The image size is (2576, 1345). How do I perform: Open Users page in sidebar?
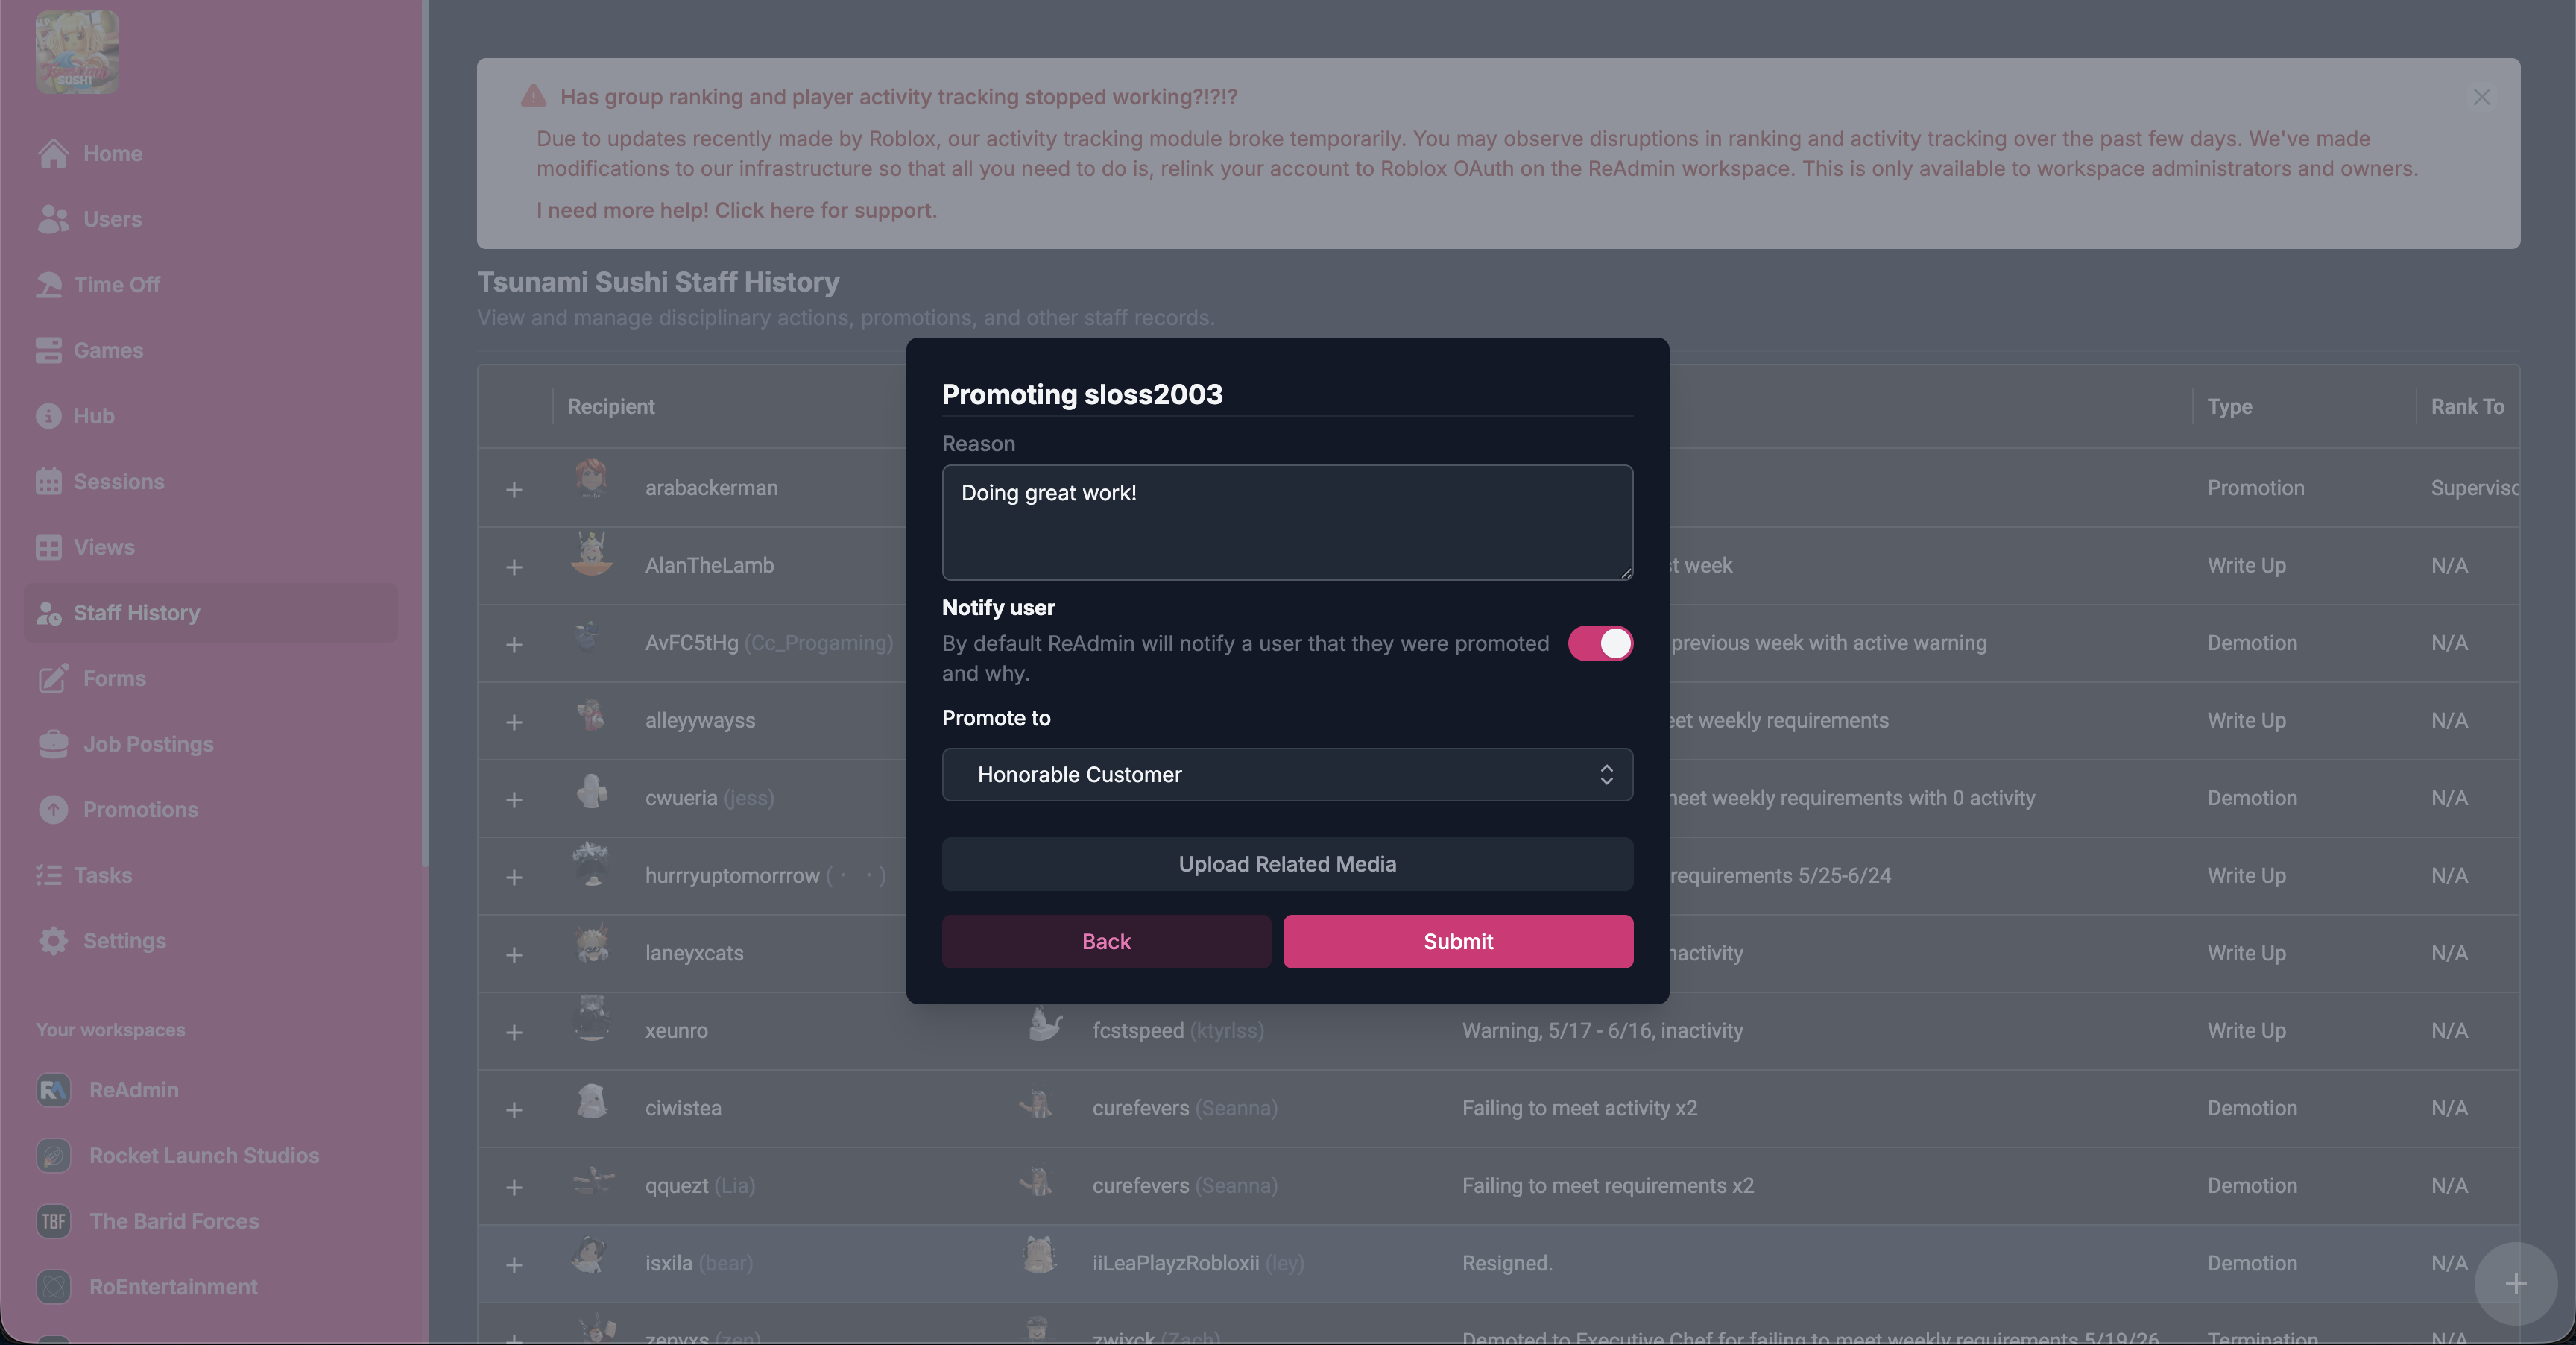[112, 219]
